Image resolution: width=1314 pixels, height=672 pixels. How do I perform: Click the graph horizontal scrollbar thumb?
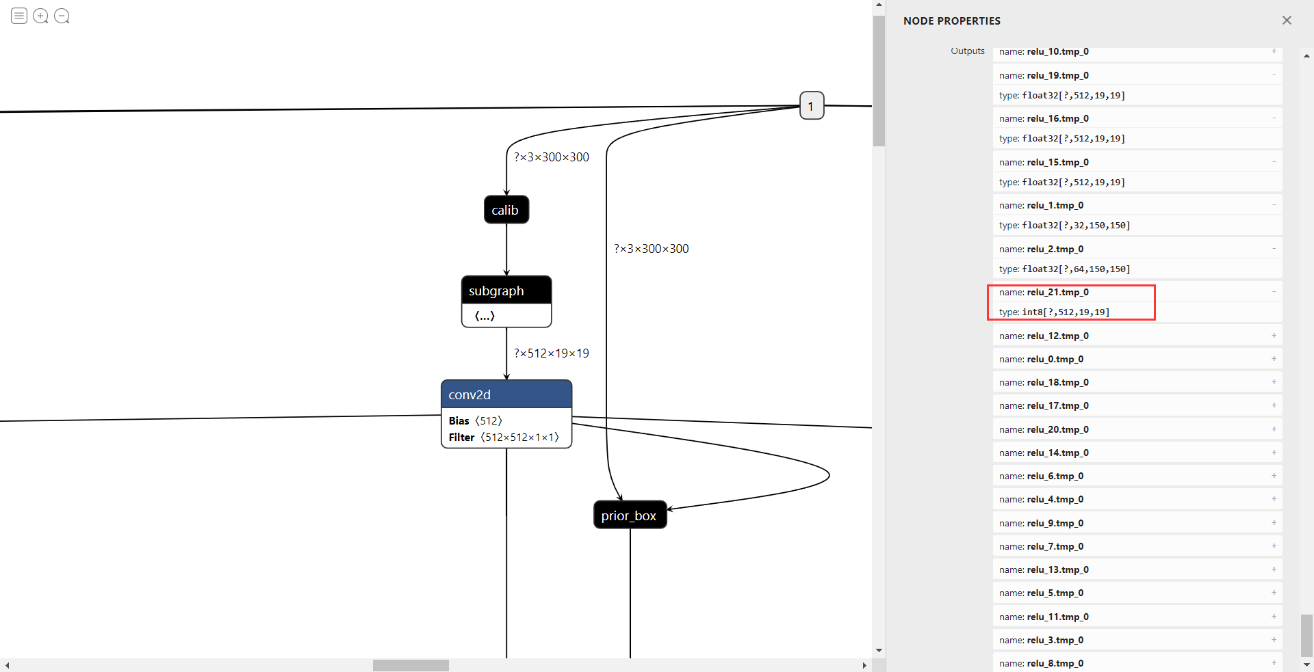pyautogui.click(x=411, y=665)
